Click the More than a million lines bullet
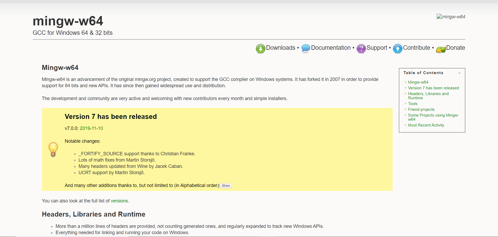498x237 pixels. pyautogui.click(x=190, y=226)
